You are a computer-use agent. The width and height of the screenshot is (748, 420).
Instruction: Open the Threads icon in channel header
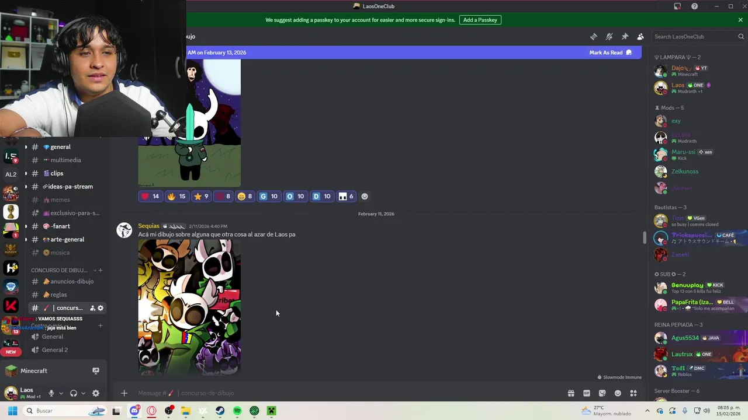click(x=594, y=36)
